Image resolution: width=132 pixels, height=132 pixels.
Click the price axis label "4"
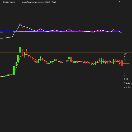coord(125,73)
